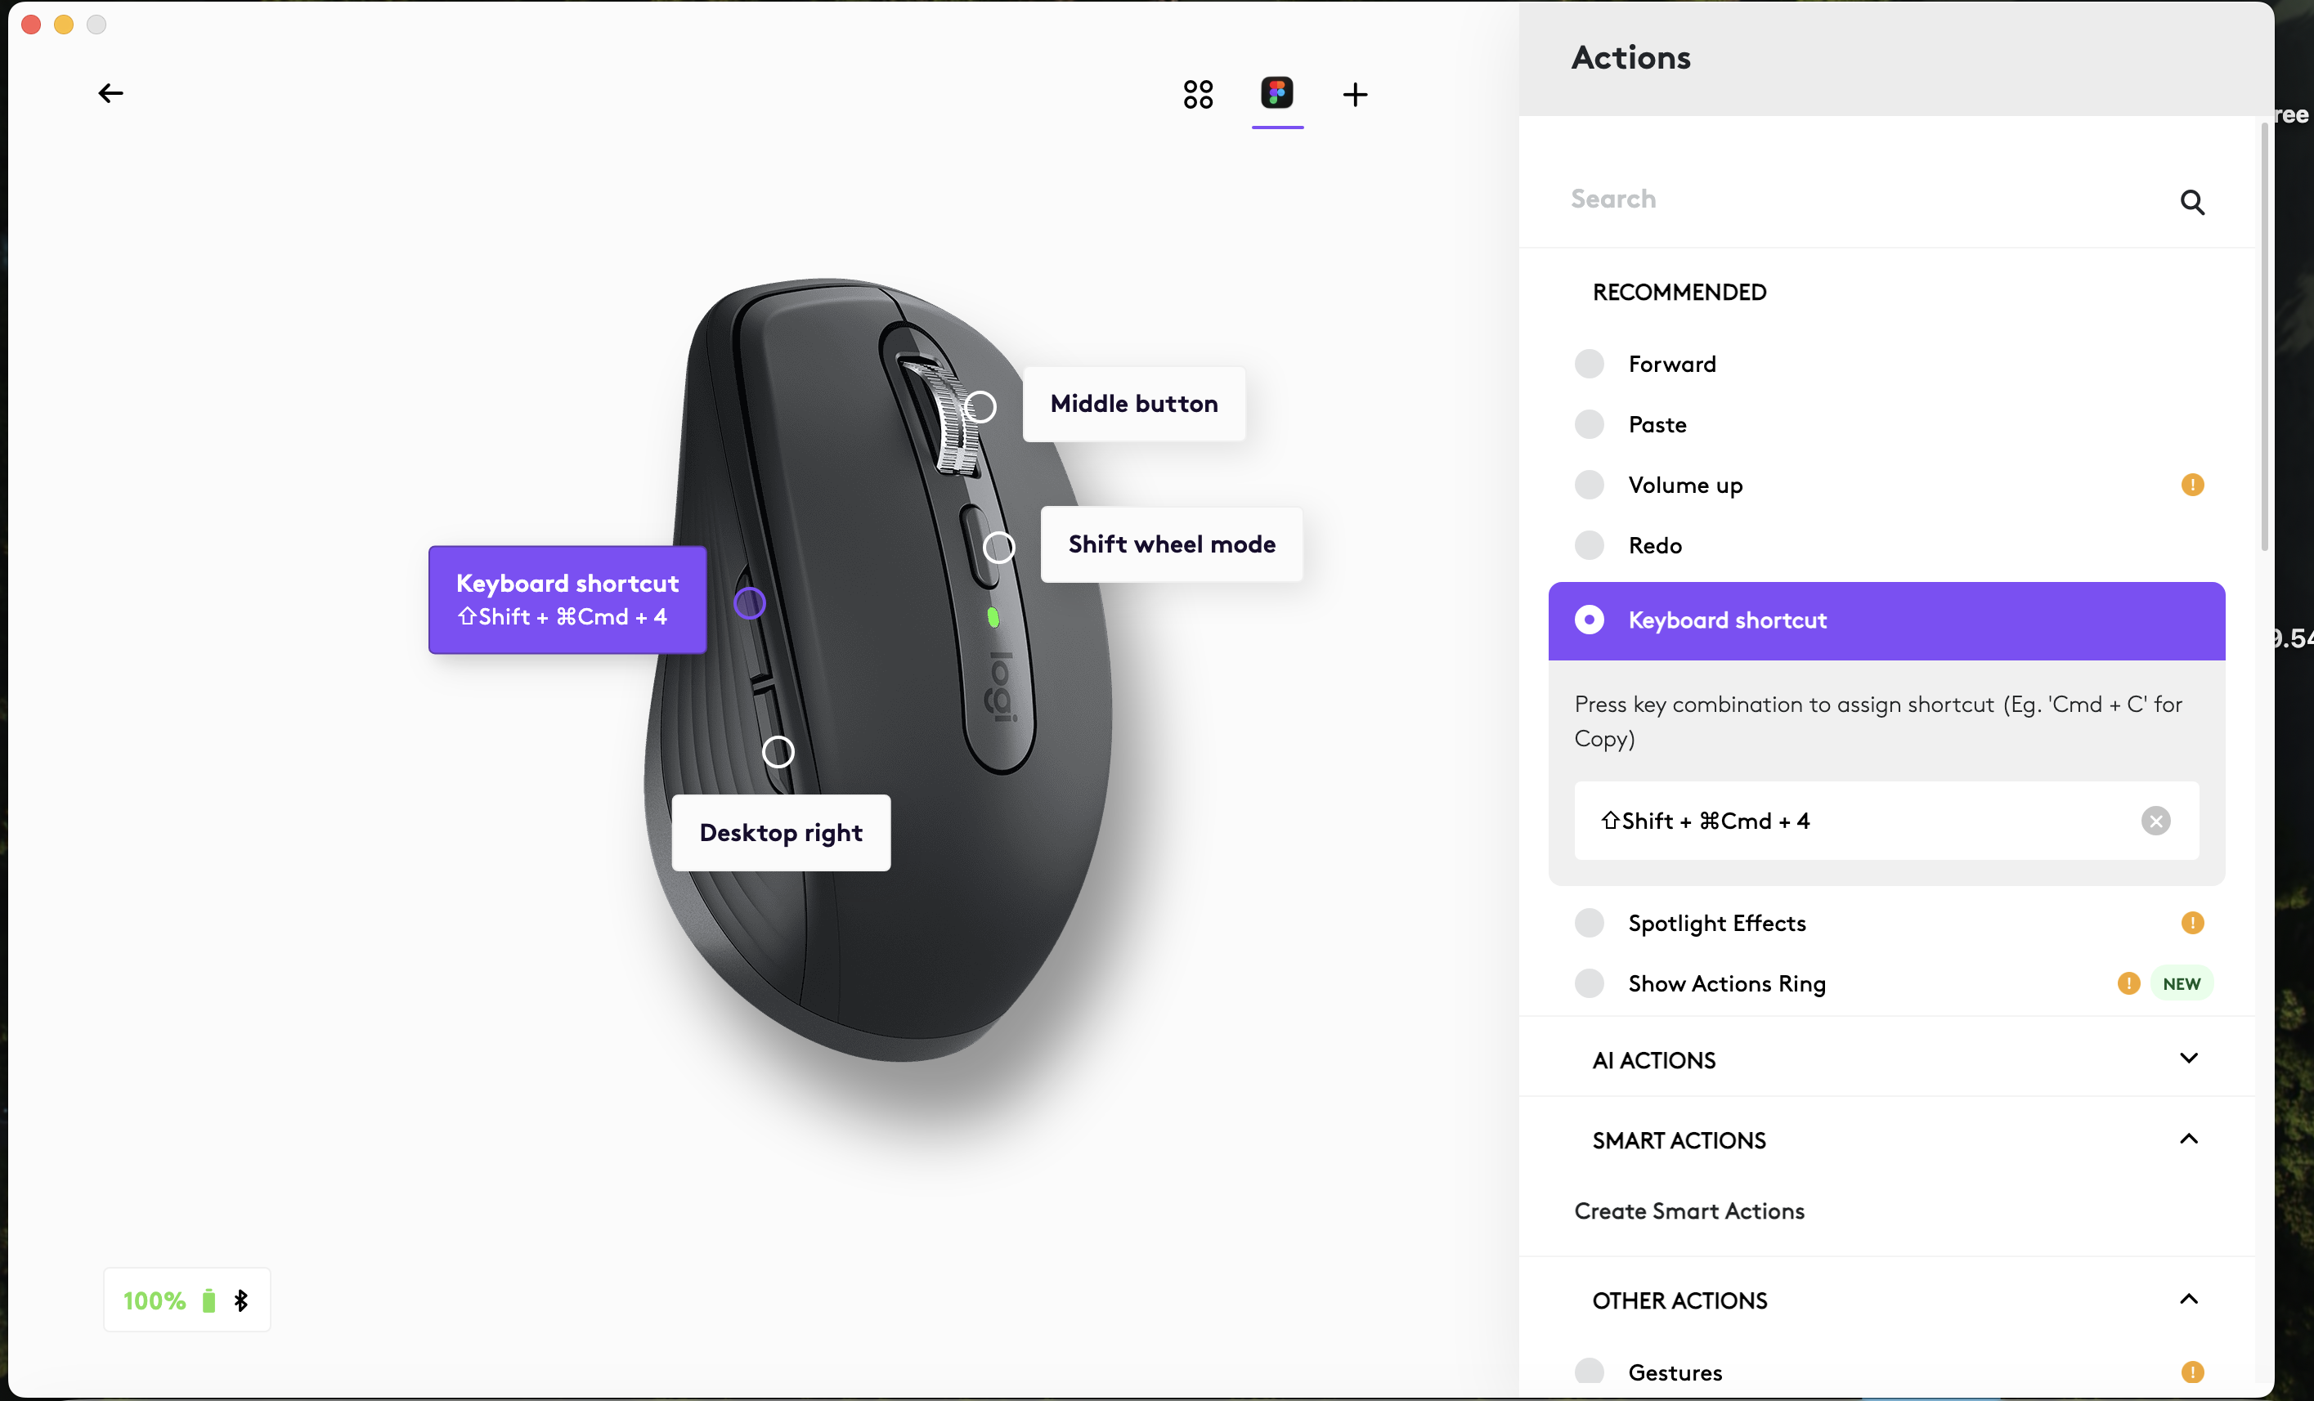The width and height of the screenshot is (2314, 1401).
Task: Focus the actions Search field
Action: 1869,199
